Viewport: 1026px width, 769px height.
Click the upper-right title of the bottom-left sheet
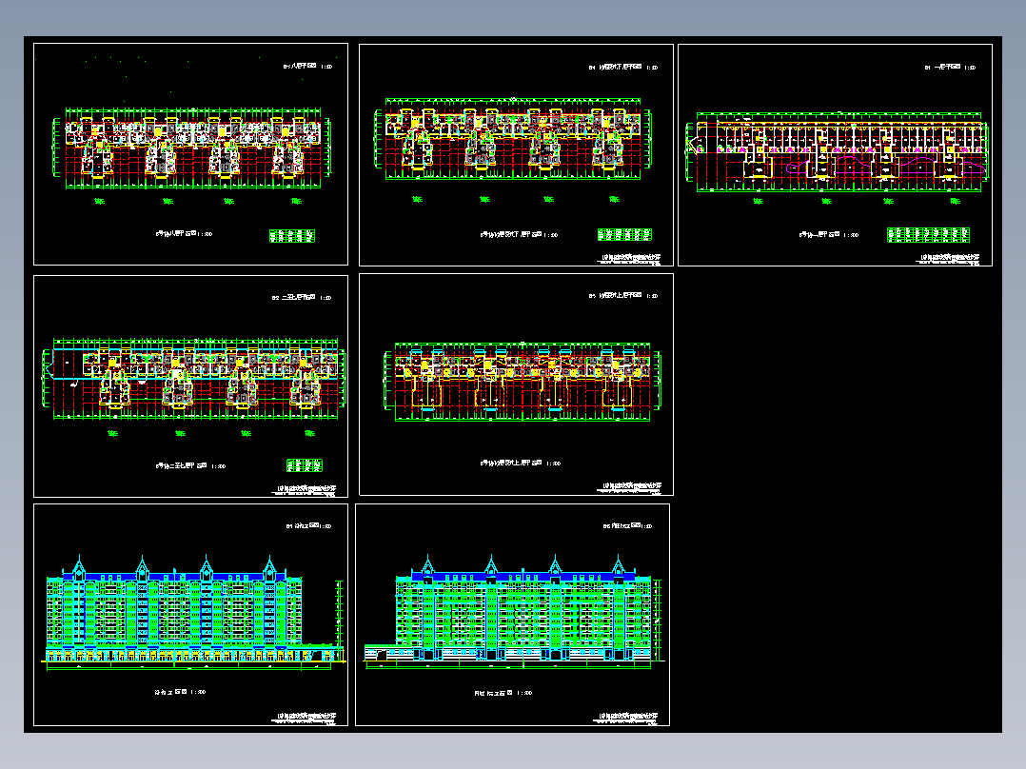(308, 525)
